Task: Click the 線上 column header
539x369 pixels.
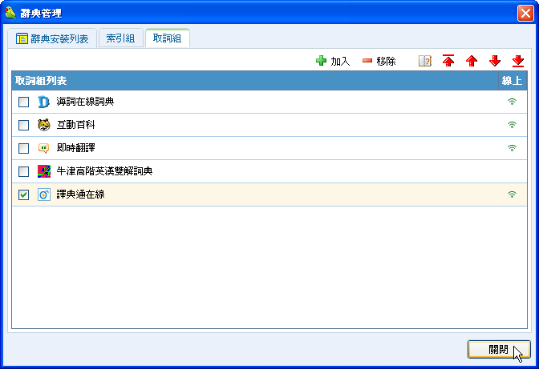Action: click(513, 81)
